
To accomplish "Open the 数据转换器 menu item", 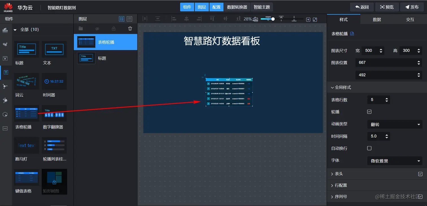I will [237, 7].
